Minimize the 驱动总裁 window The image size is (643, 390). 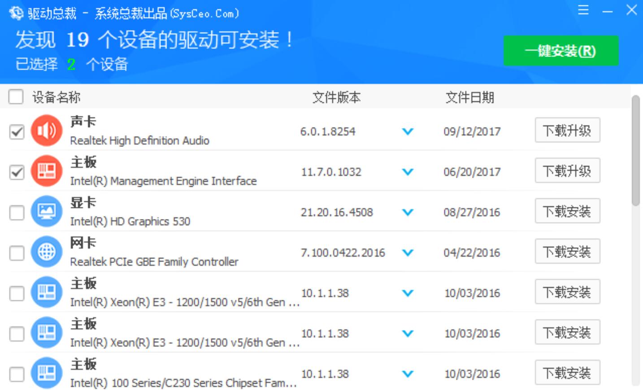coord(608,11)
